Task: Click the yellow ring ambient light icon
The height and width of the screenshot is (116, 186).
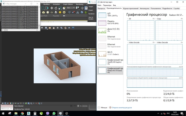Action: point(64,12)
